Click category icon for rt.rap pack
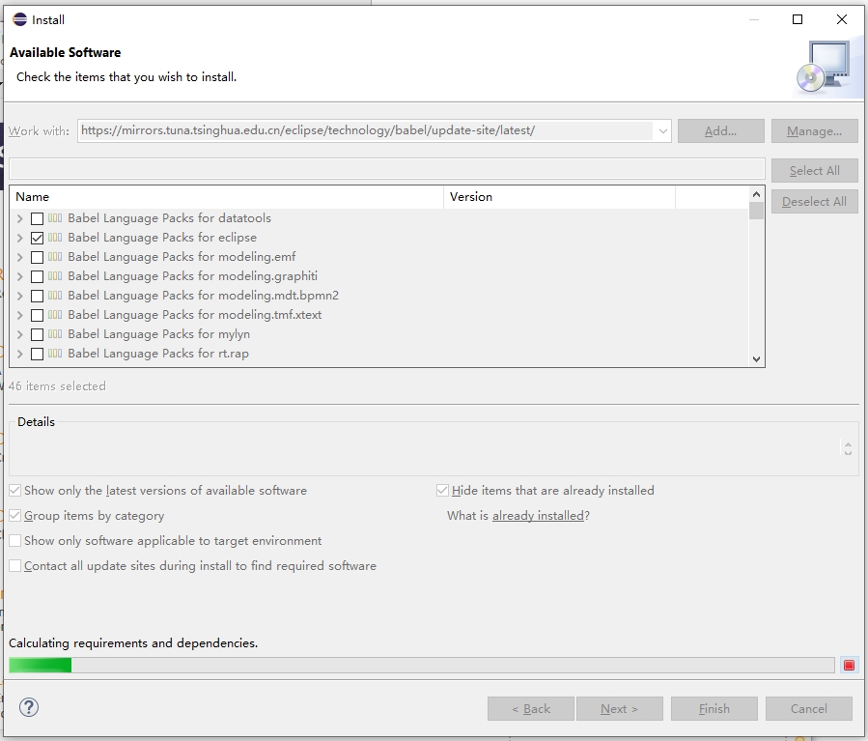The image size is (868, 741). click(x=55, y=354)
